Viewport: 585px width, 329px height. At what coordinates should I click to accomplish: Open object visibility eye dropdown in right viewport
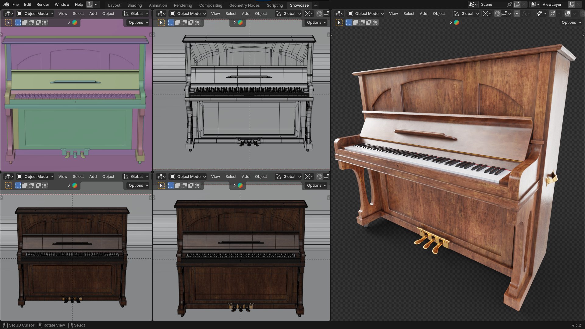pos(541,13)
